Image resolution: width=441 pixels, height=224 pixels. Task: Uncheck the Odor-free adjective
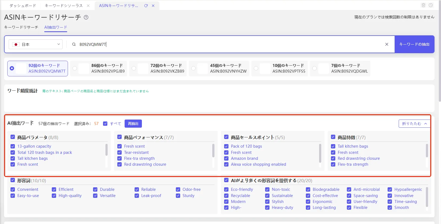tap(178, 189)
